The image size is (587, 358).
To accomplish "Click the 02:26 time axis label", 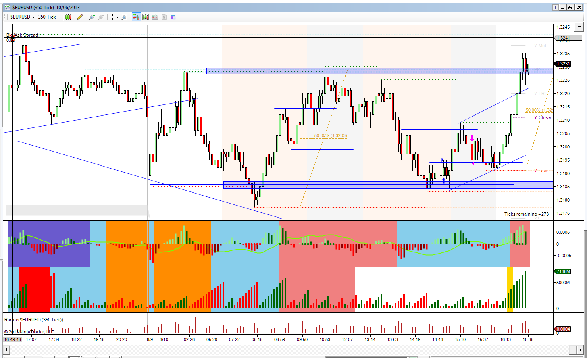I will (189, 339).
